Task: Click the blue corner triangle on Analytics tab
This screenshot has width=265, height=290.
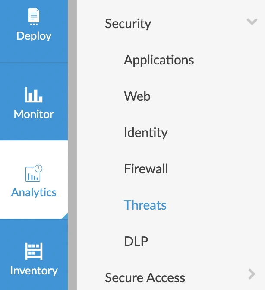Action: click(x=65, y=216)
